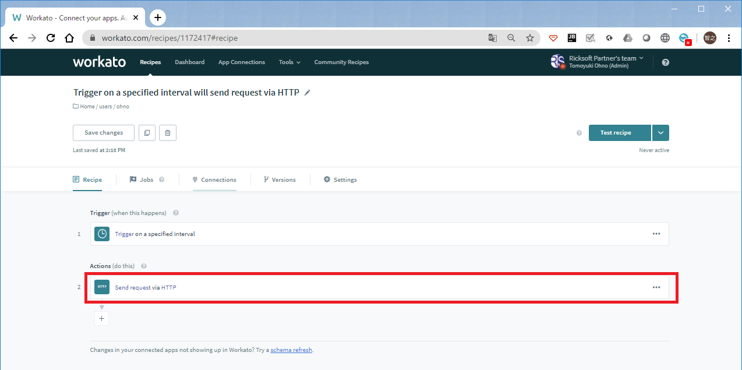Click the Test recipe button
The height and width of the screenshot is (370, 742).
pyautogui.click(x=620, y=133)
